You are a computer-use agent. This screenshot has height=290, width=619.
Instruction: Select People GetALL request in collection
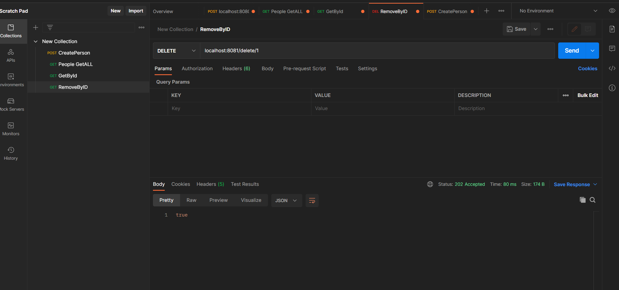(88, 64)
